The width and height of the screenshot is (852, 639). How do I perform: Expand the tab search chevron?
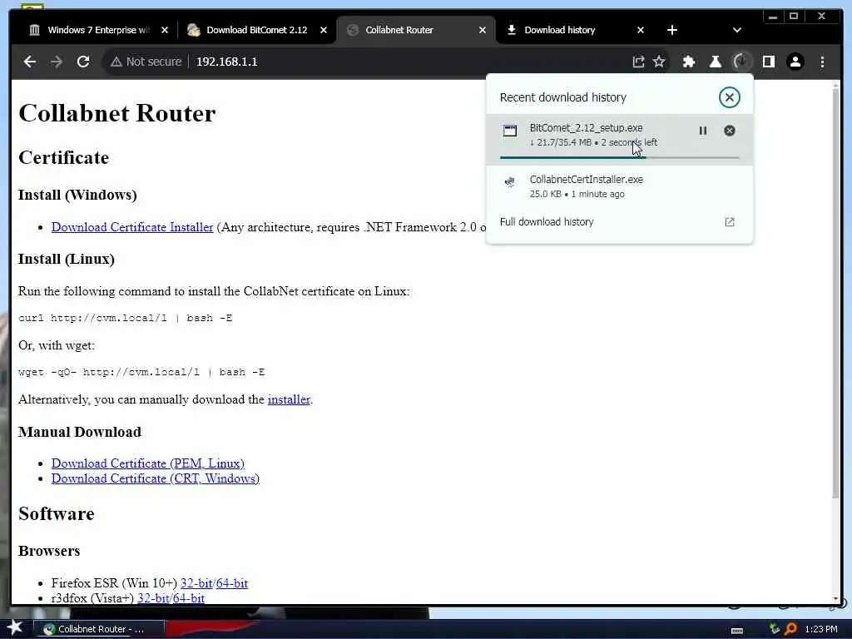point(737,30)
